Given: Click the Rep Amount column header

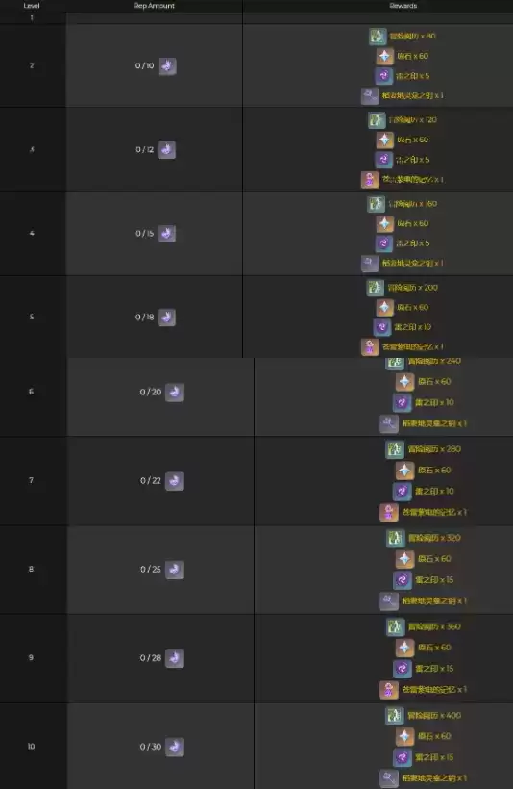Looking at the screenshot, I should [155, 6].
